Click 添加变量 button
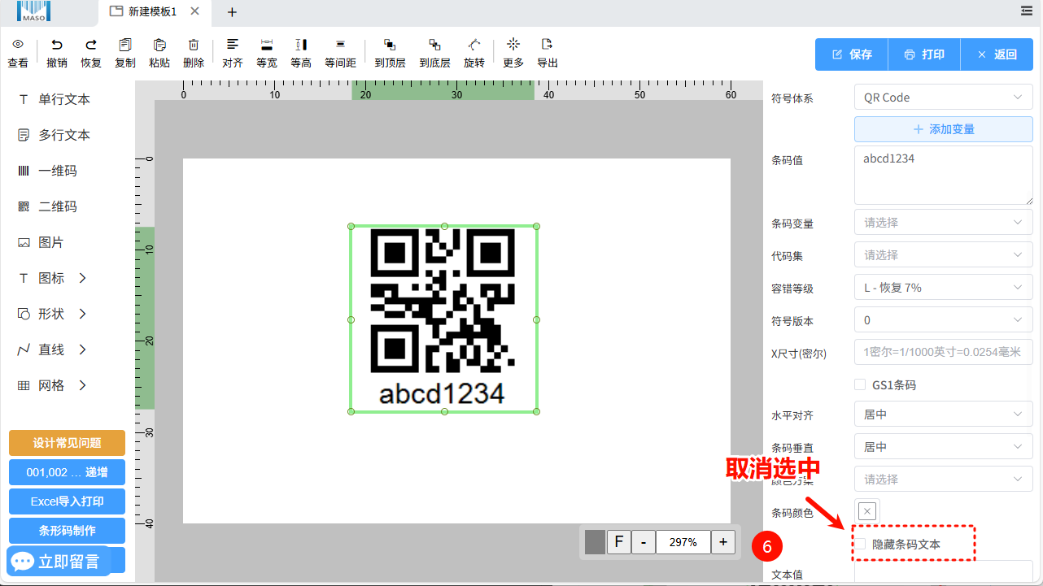Image resolution: width=1043 pixels, height=586 pixels. tap(943, 129)
